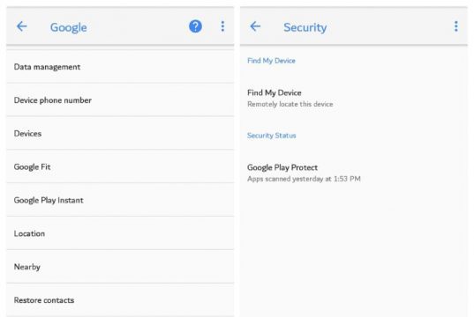Open the Nearby option
The image size is (474, 317).
point(120,267)
